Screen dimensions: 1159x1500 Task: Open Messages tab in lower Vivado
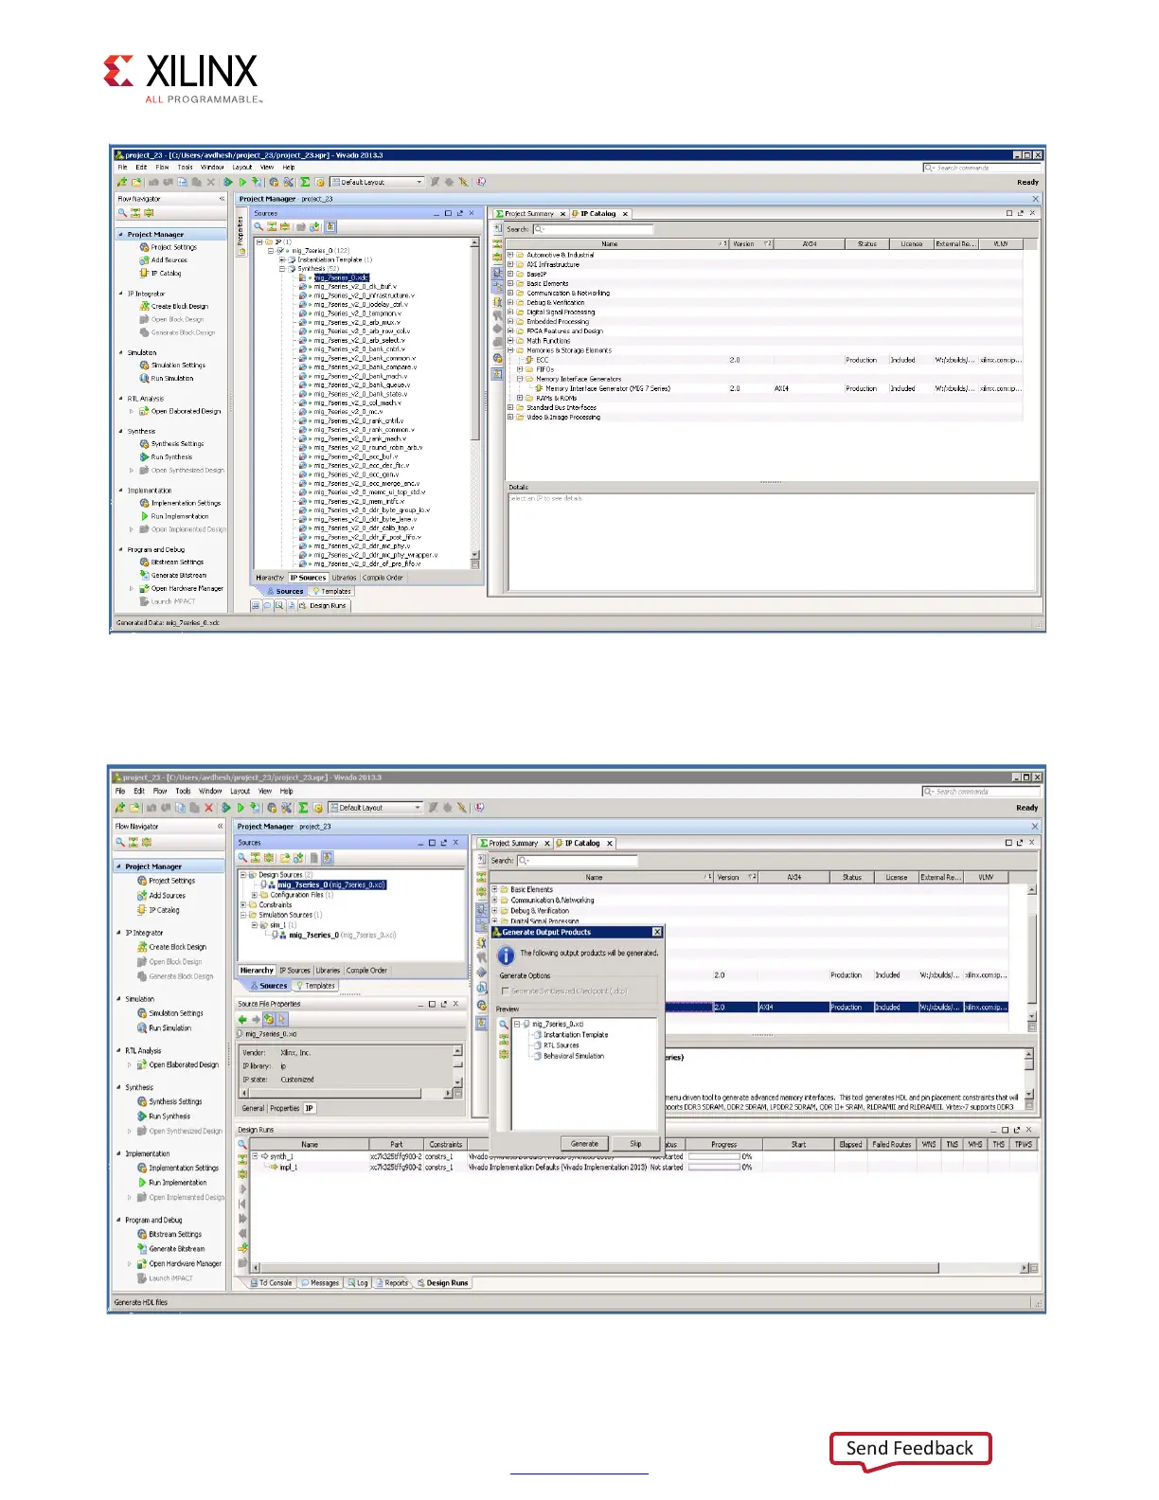tap(320, 1283)
